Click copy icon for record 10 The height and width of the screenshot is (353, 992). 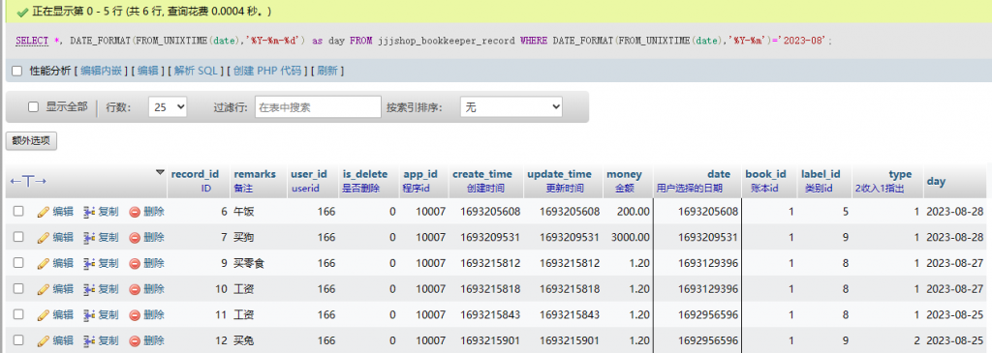pyautogui.click(x=89, y=289)
